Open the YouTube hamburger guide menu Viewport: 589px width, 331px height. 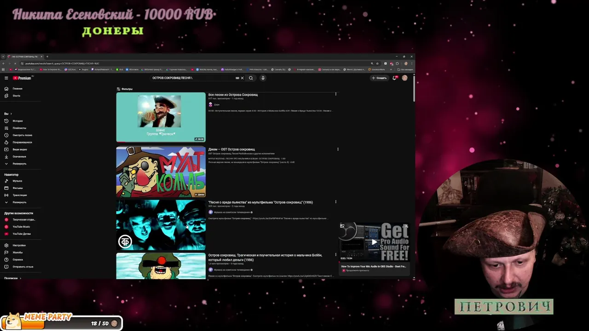pos(6,78)
